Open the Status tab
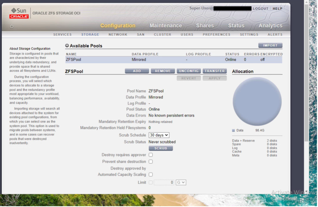Image resolution: width=318 pixels, height=207 pixels. (x=236, y=26)
